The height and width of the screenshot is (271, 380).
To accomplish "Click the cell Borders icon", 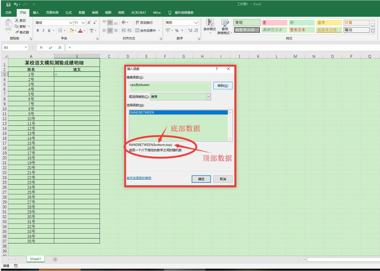I will coord(60,30).
